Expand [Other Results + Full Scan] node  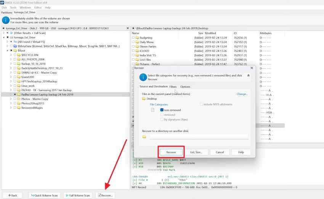coord(4,33)
